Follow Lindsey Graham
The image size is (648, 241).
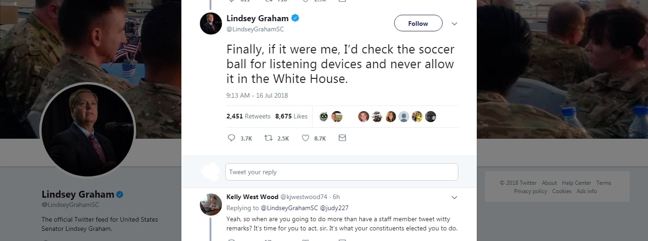[418, 24]
